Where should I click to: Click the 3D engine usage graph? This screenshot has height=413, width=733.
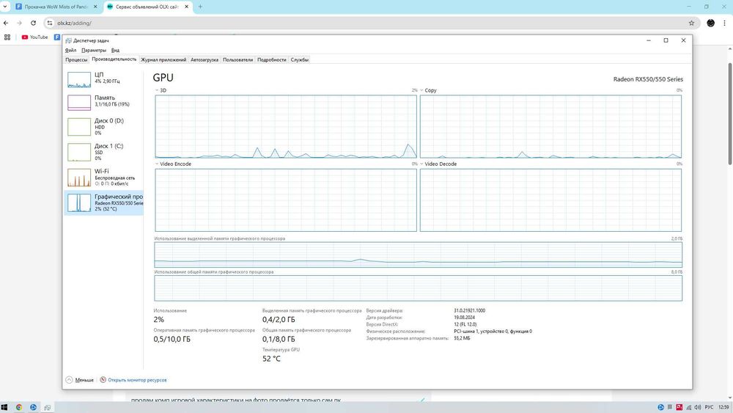[286, 127]
